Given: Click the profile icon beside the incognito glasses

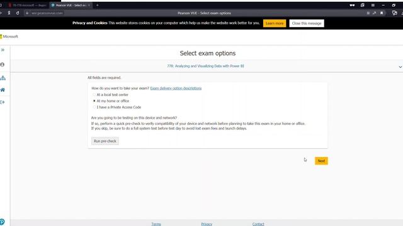Looking at the screenshot, I should point(363,5).
